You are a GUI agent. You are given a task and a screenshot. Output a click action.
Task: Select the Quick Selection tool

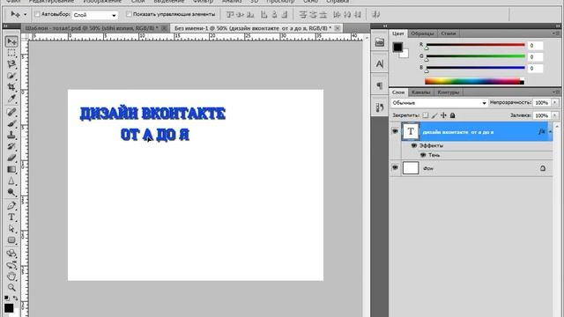point(11,76)
